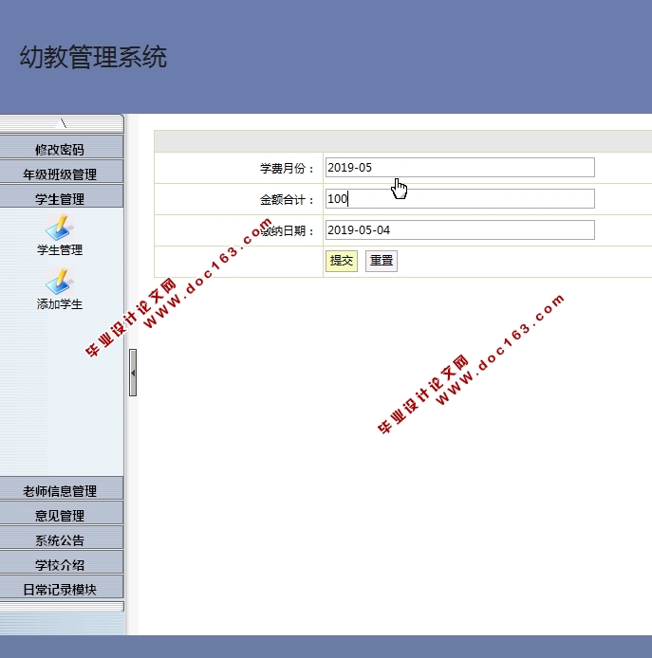Click the 幼教管理系统 header title
The height and width of the screenshot is (658, 652).
(x=93, y=57)
